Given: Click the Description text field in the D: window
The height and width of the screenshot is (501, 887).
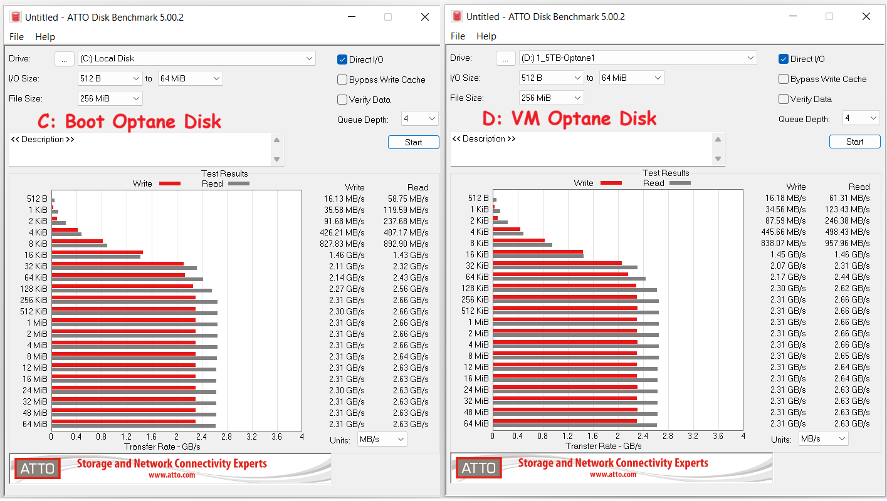Looking at the screenshot, I should (580, 149).
